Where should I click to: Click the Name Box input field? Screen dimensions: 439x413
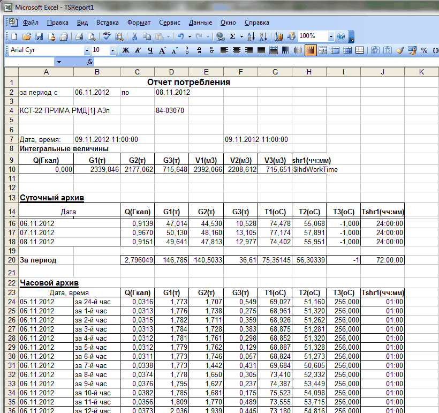29,62
